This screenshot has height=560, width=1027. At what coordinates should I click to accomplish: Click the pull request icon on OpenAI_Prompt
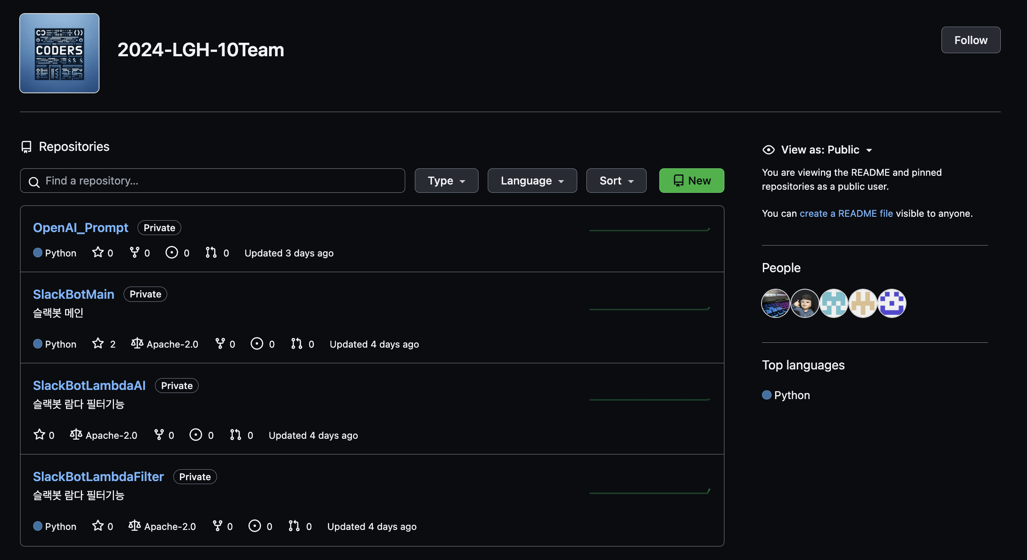click(211, 253)
